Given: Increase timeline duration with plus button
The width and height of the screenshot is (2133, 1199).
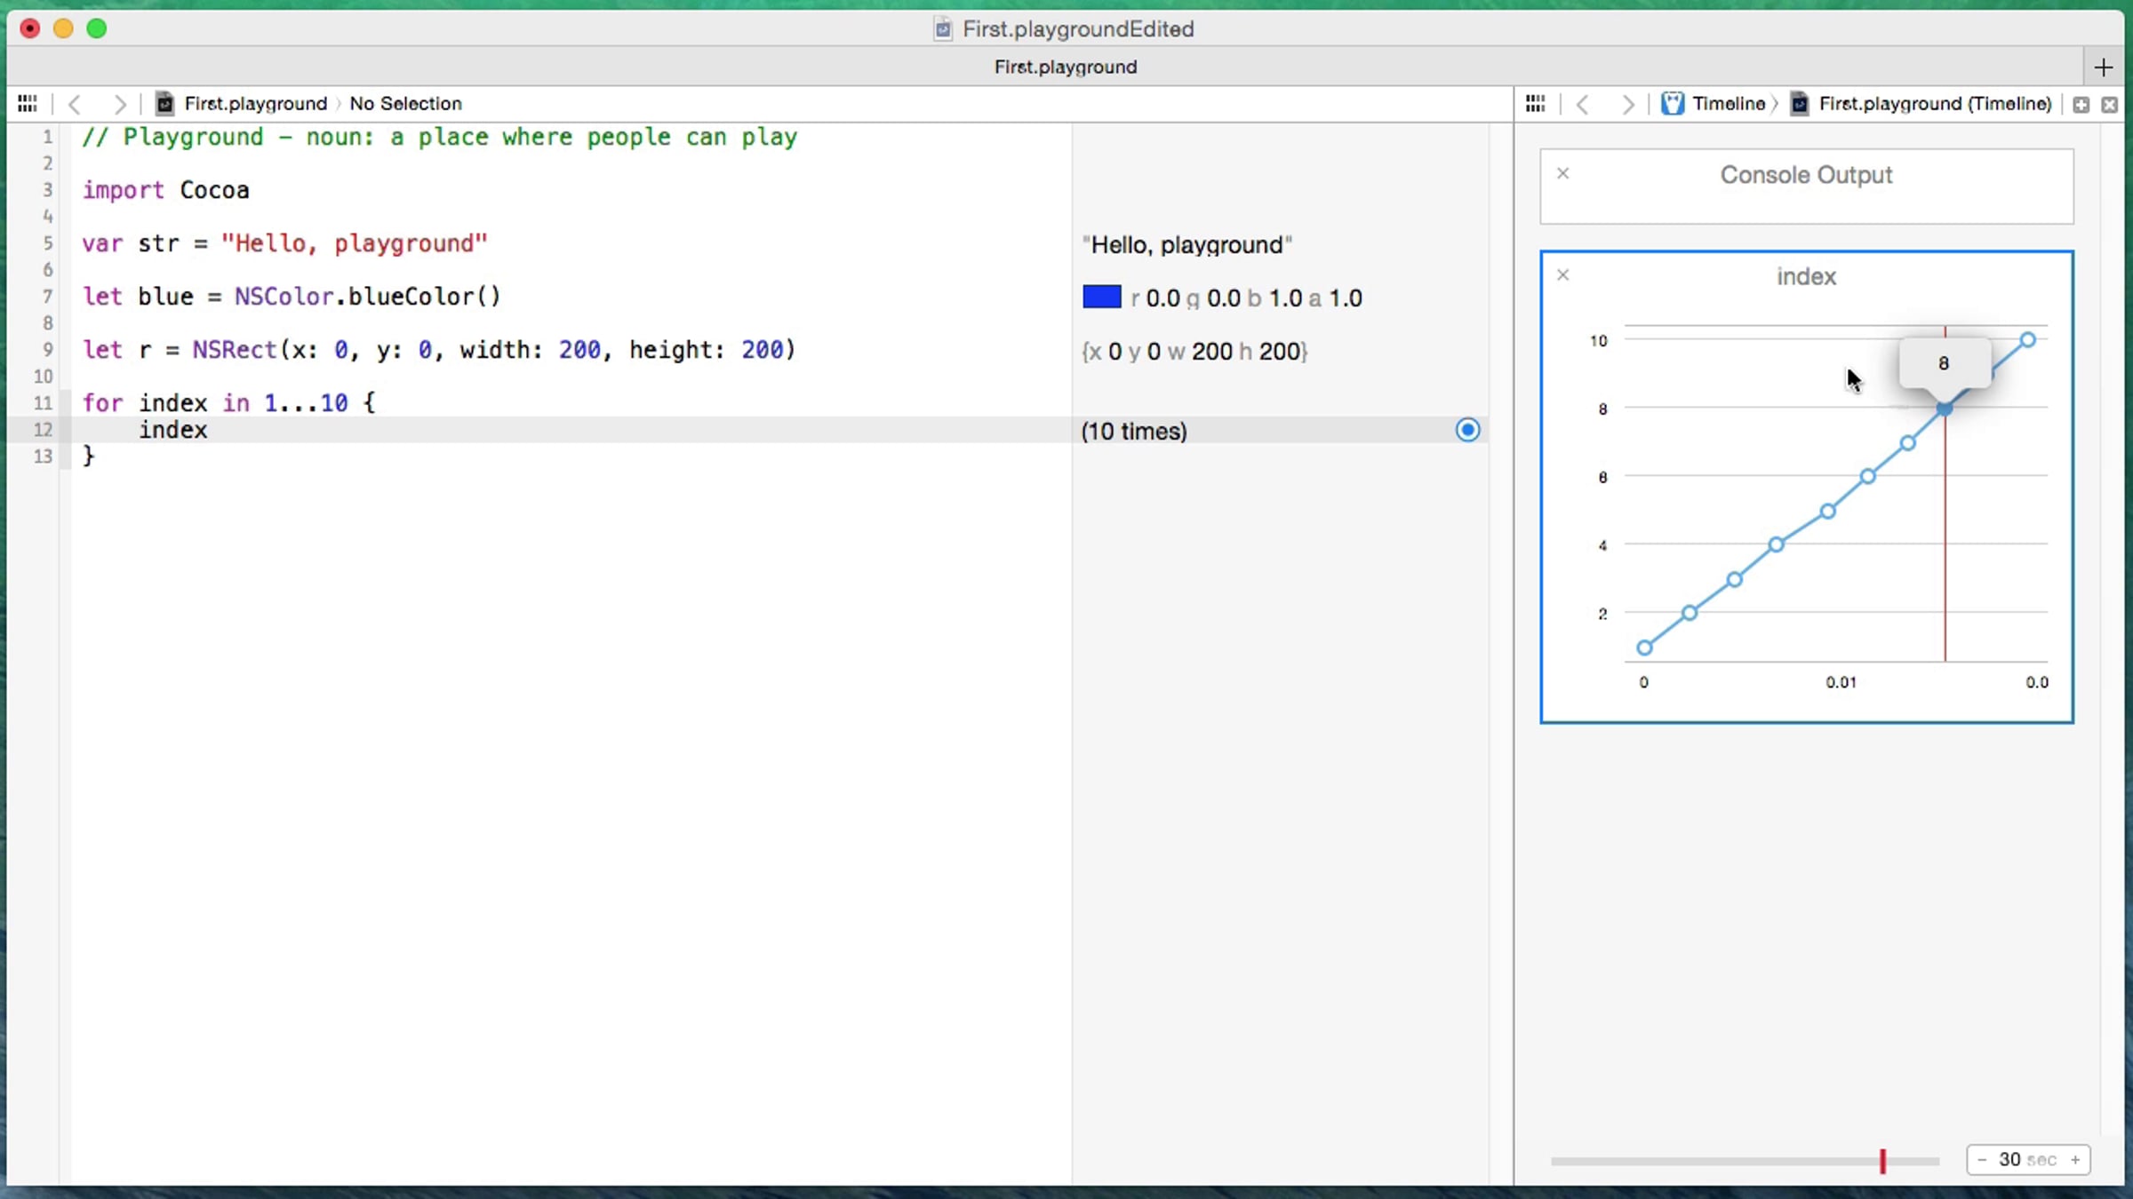Looking at the screenshot, I should (2075, 1160).
